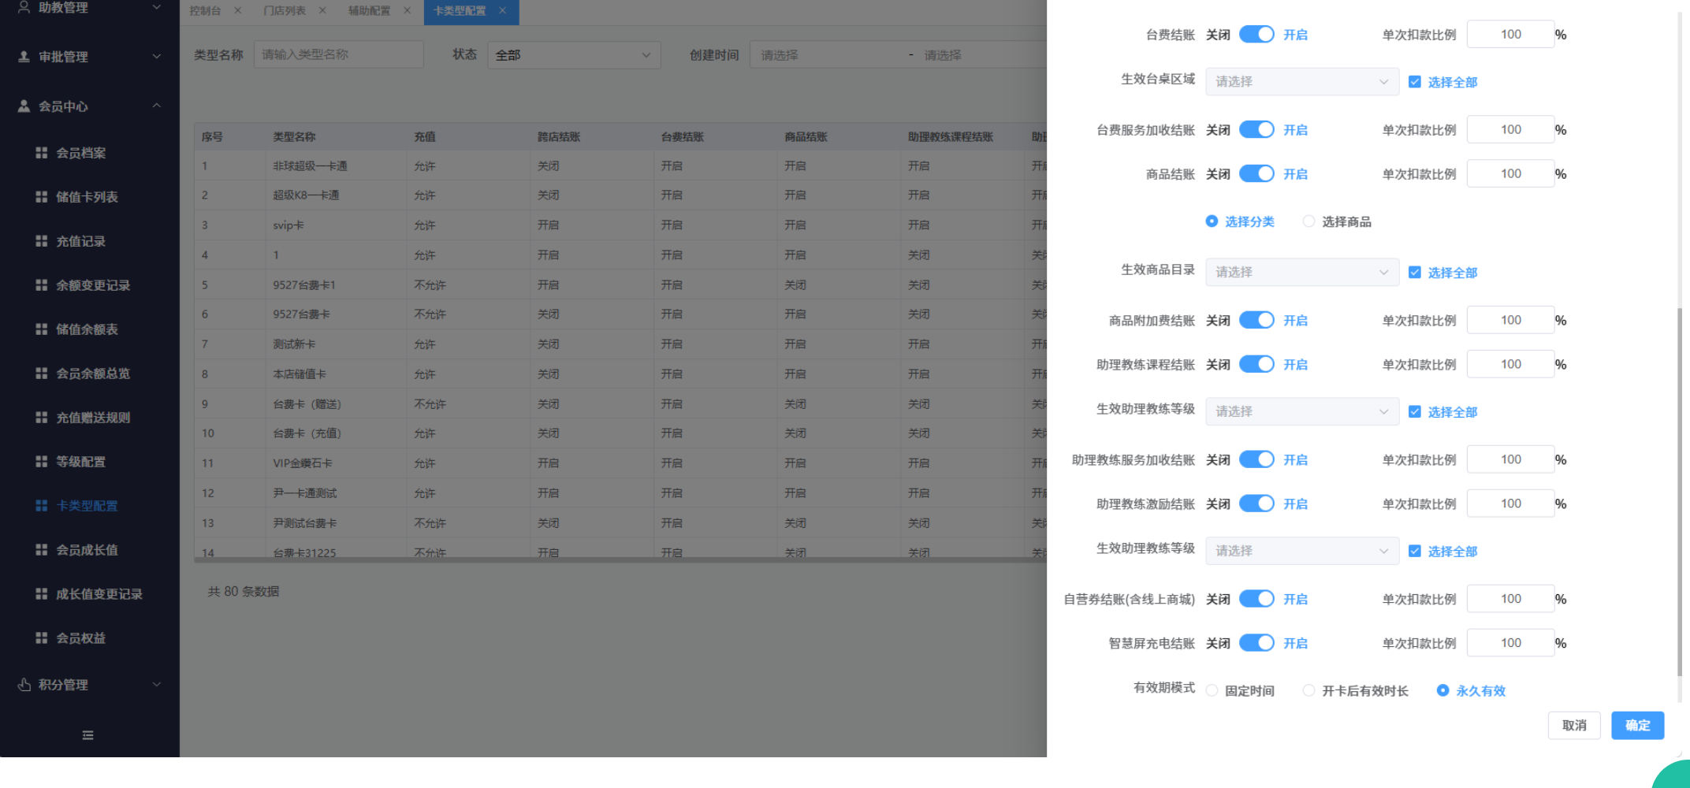
Task: Toggle the 商品附加费结账 switch
Action: [1256, 321]
